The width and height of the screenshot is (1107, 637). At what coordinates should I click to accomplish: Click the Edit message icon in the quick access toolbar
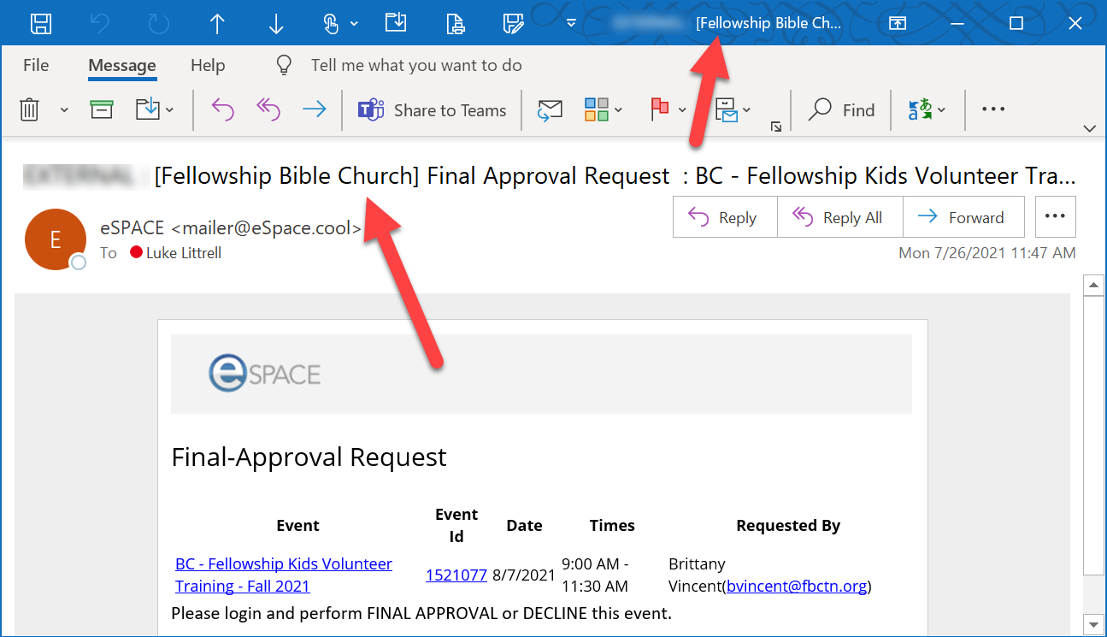coord(513,24)
